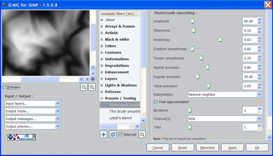Click the Anisotropy slider handle
273x156 pixels.
point(220,40)
